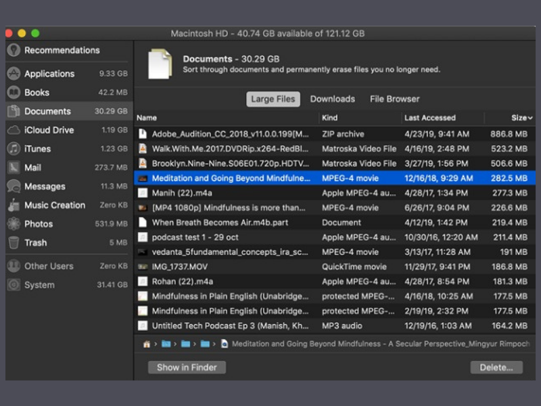Select Mindfulness in Plain English accessed 2/19/19

pyautogui.click(x=231, y=311)
